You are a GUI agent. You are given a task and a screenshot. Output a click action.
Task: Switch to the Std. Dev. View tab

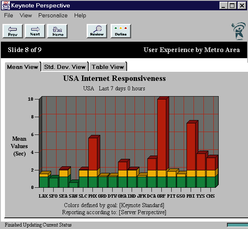tap(65, 67)
